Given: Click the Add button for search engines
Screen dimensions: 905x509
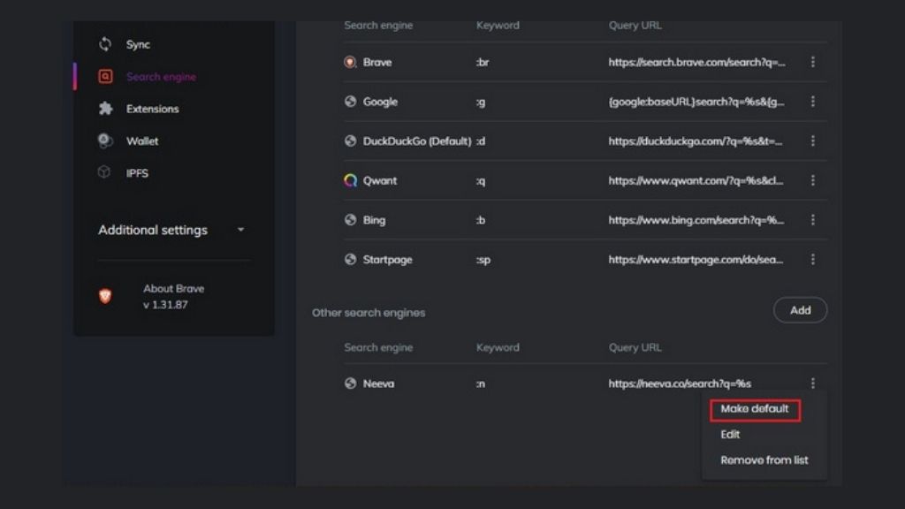Looking at the screenshot, I should (x=800, y=310).
